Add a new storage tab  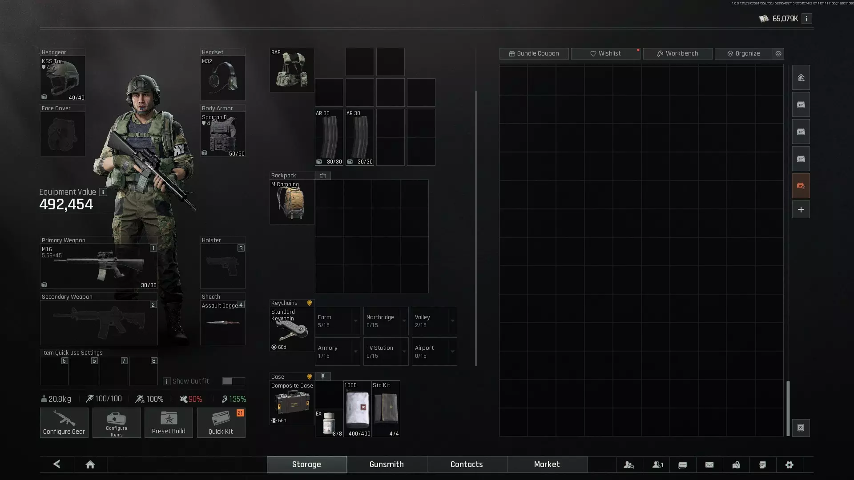[x=801, y=209]
